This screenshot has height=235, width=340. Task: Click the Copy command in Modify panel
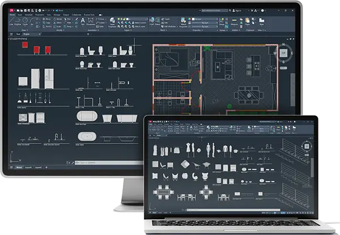(x=46, y=23)
